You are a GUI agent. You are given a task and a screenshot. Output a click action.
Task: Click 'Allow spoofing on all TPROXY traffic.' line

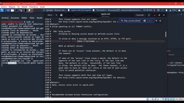[72, 27]
